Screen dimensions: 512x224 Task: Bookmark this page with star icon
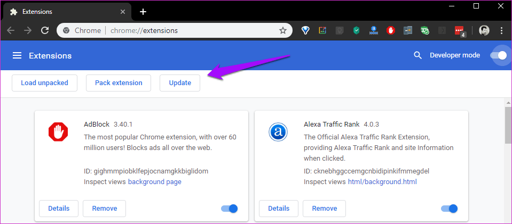pos(283,31)
